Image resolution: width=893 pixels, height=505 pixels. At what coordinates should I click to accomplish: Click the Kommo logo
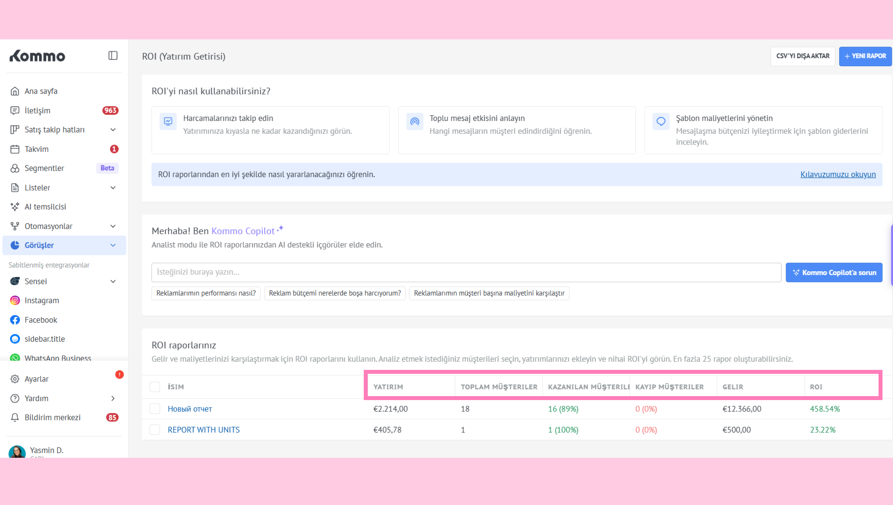tap(37, 56)
